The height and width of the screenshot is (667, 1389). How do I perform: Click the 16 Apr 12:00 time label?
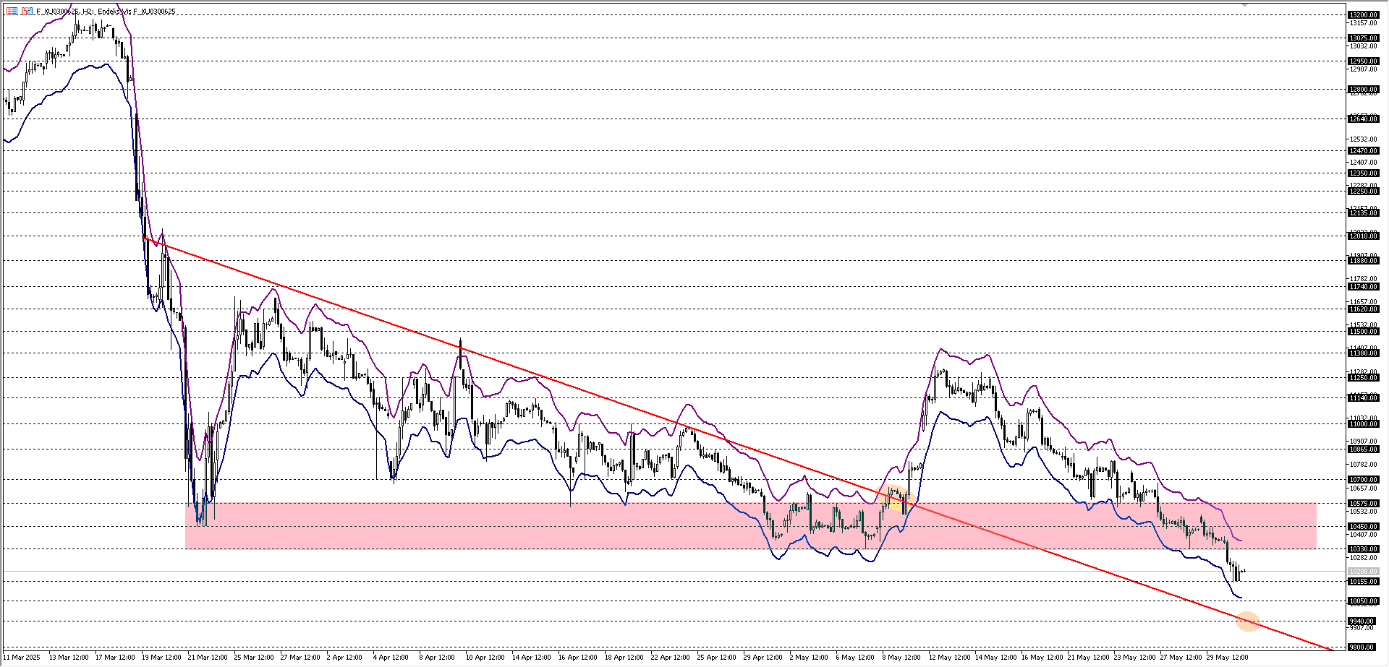[578, 658]
